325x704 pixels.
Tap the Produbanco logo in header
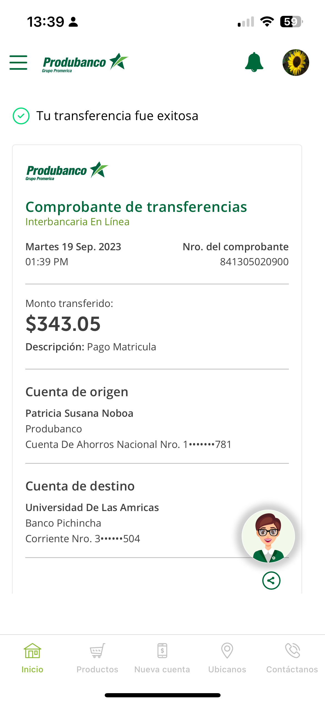click(85, 63)
